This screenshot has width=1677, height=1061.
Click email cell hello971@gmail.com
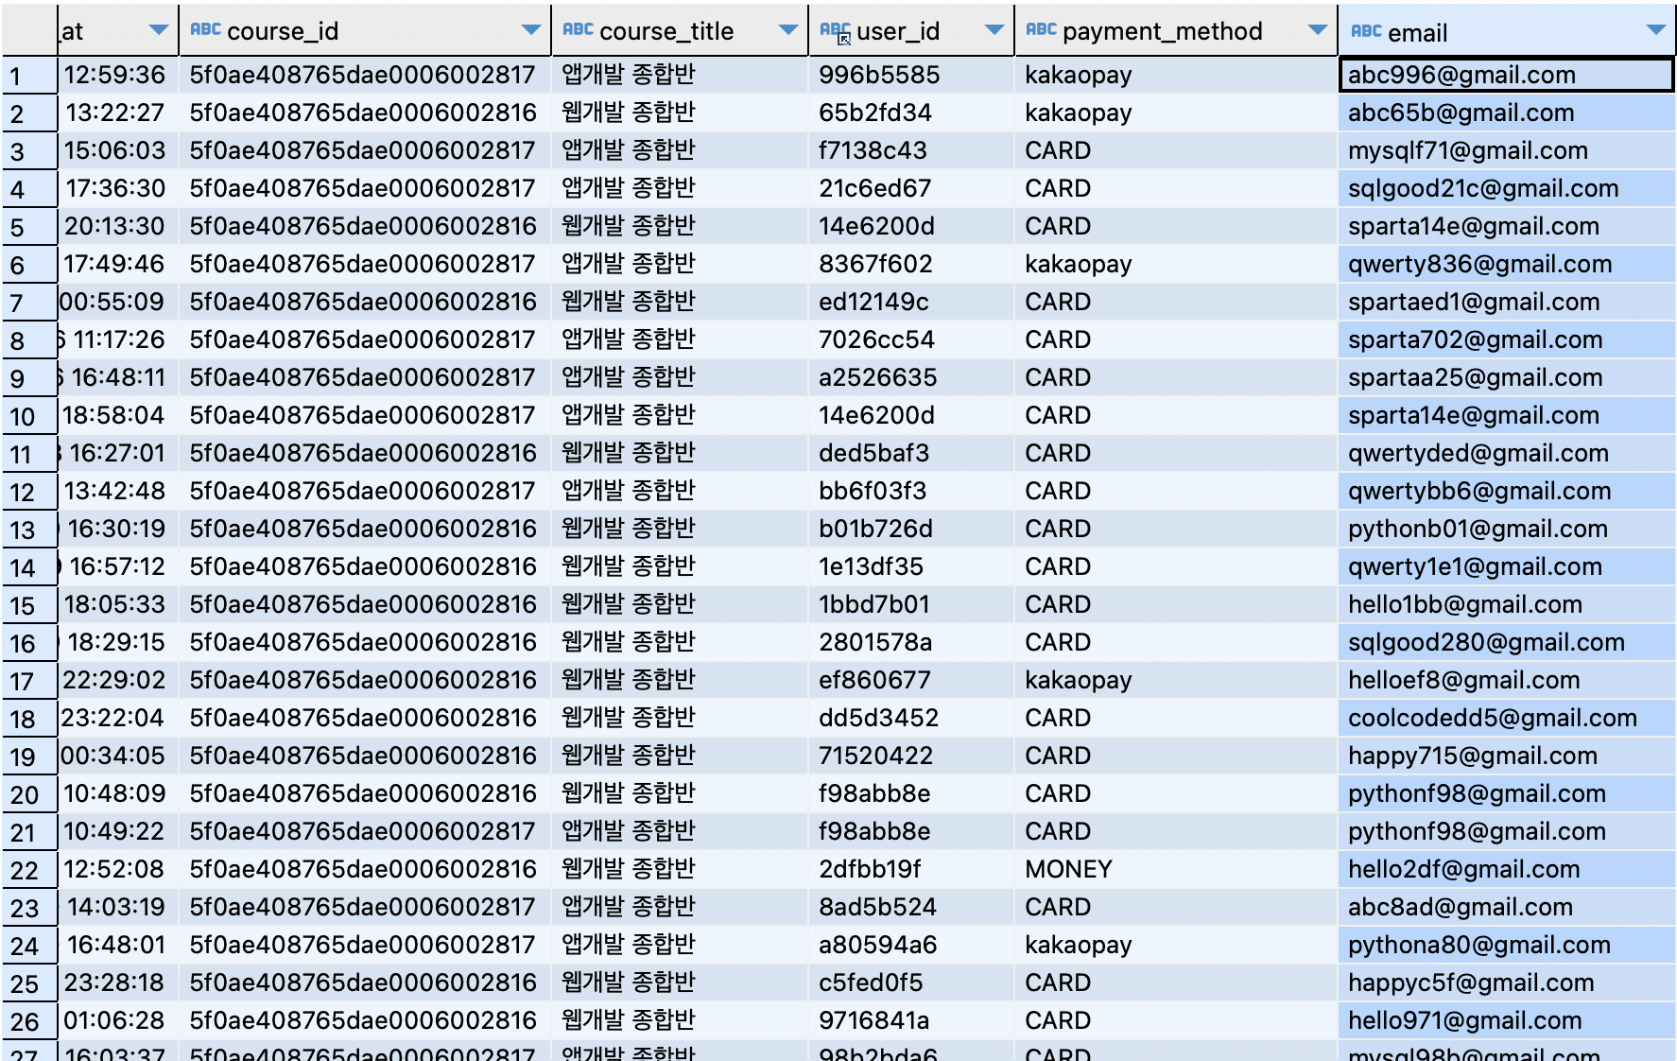coord(1507,1020)
